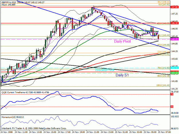Screen dimensions: 179x134
Task: Click the 50 level tag in QQE panel
Action: (x=172, y=107)
